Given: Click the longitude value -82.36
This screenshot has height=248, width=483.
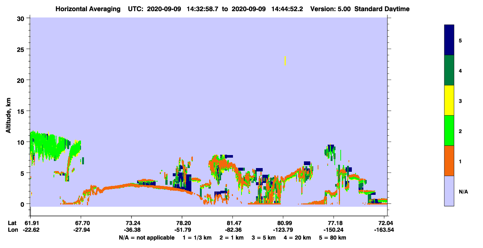Looking at the screenshot, I should pyautogui.click(x=233, y=230).
